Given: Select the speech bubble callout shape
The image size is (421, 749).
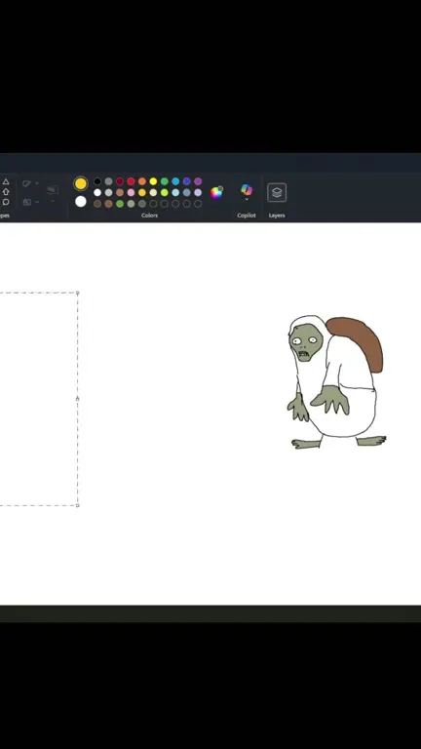Looking at the screenshot, I should click(6, 202).
